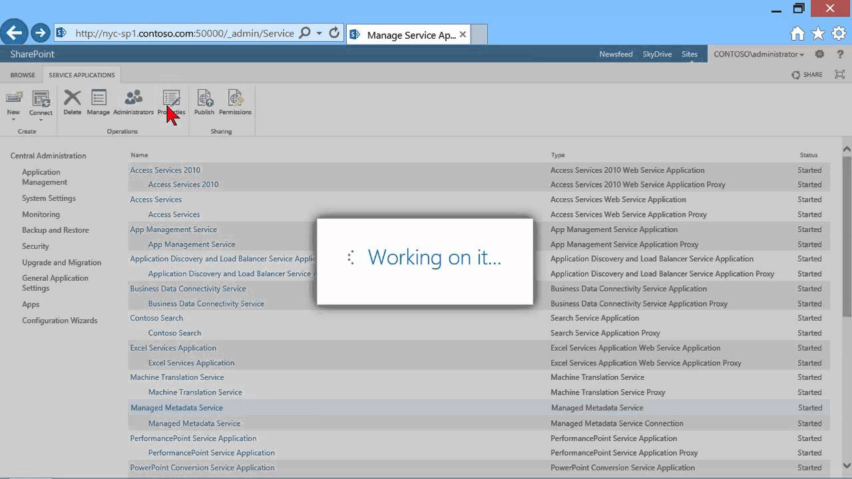
Task: Open PowerPoint Conversion Service Application link
Action: click(x=202, y=468)
